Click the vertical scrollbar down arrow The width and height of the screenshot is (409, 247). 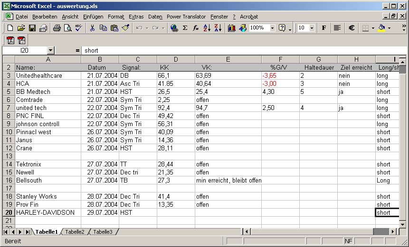[402, 224]
